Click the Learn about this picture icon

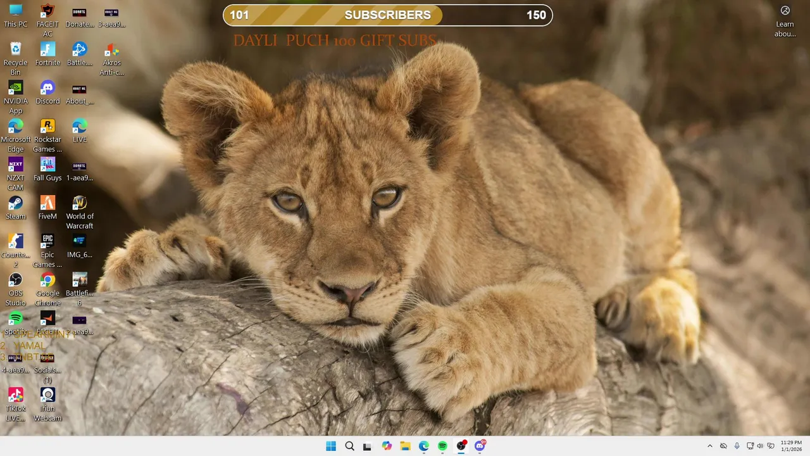pos(785,21)
